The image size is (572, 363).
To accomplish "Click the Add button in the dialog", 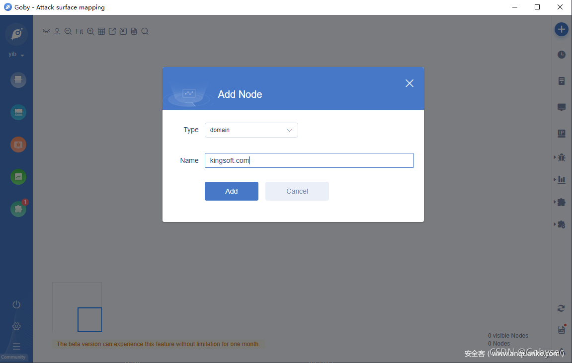I will pos(231,191).
